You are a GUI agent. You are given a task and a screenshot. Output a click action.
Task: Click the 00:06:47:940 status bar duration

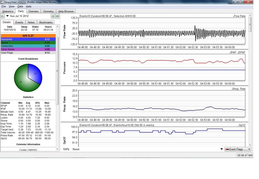245,156
